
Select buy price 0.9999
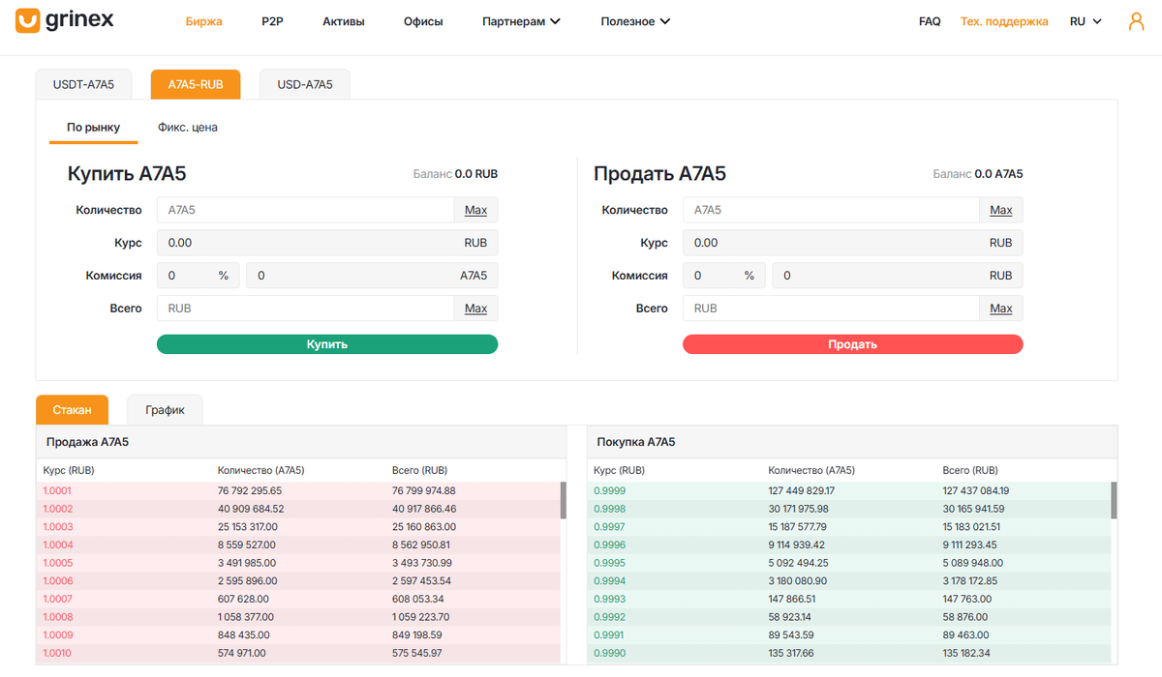click(x=609, y=490)
